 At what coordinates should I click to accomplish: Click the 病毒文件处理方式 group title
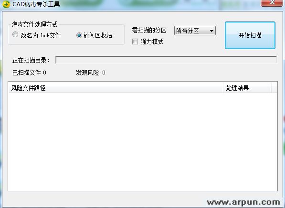click(34, 24)
